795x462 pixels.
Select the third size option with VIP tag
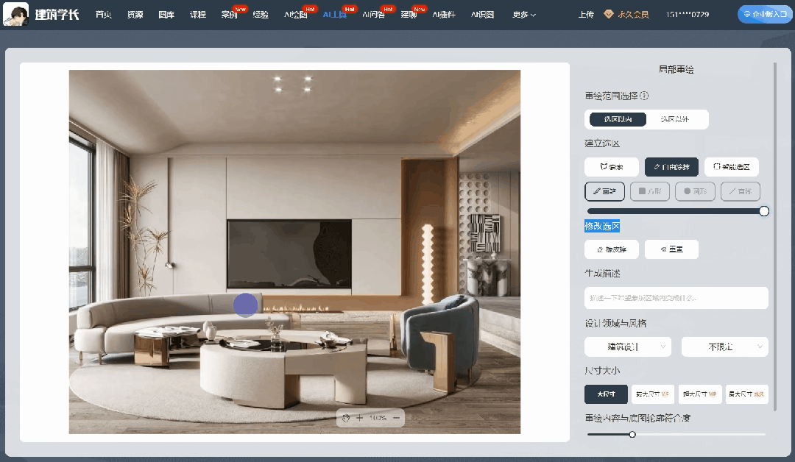click(x=700, y=394)
